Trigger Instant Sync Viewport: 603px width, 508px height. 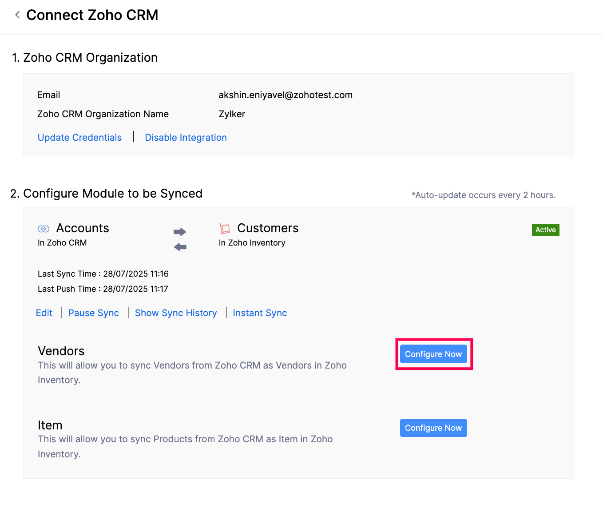tap(260, 313)
